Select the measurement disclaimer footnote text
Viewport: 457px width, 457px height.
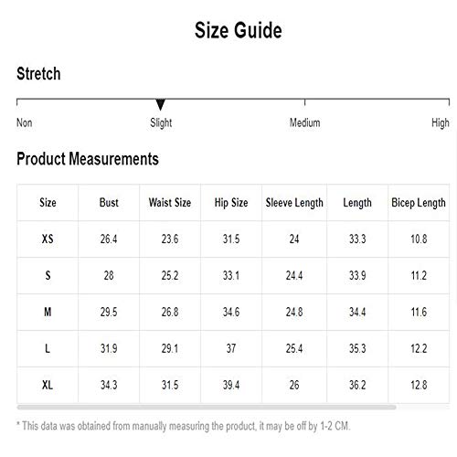click(184, 426)
